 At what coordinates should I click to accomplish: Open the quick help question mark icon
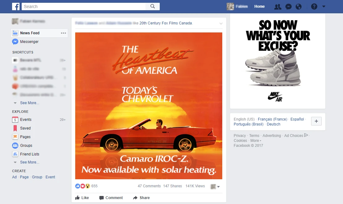tap(314, 6)
